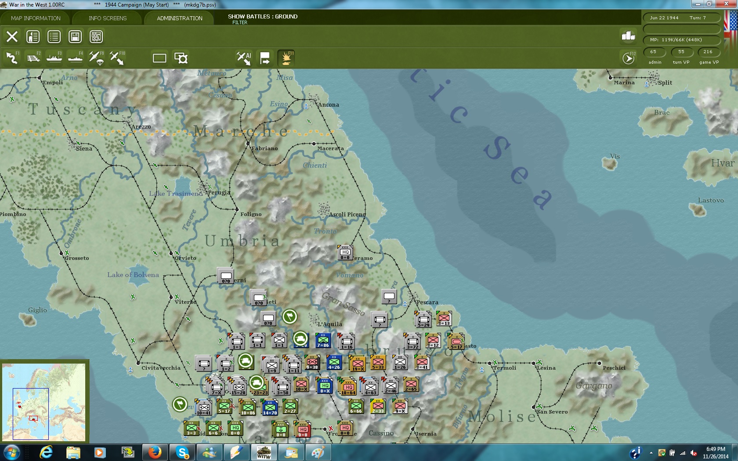Show hidden system tray icons arrow
Screen dimensions: 738x461
pos(651,453)
